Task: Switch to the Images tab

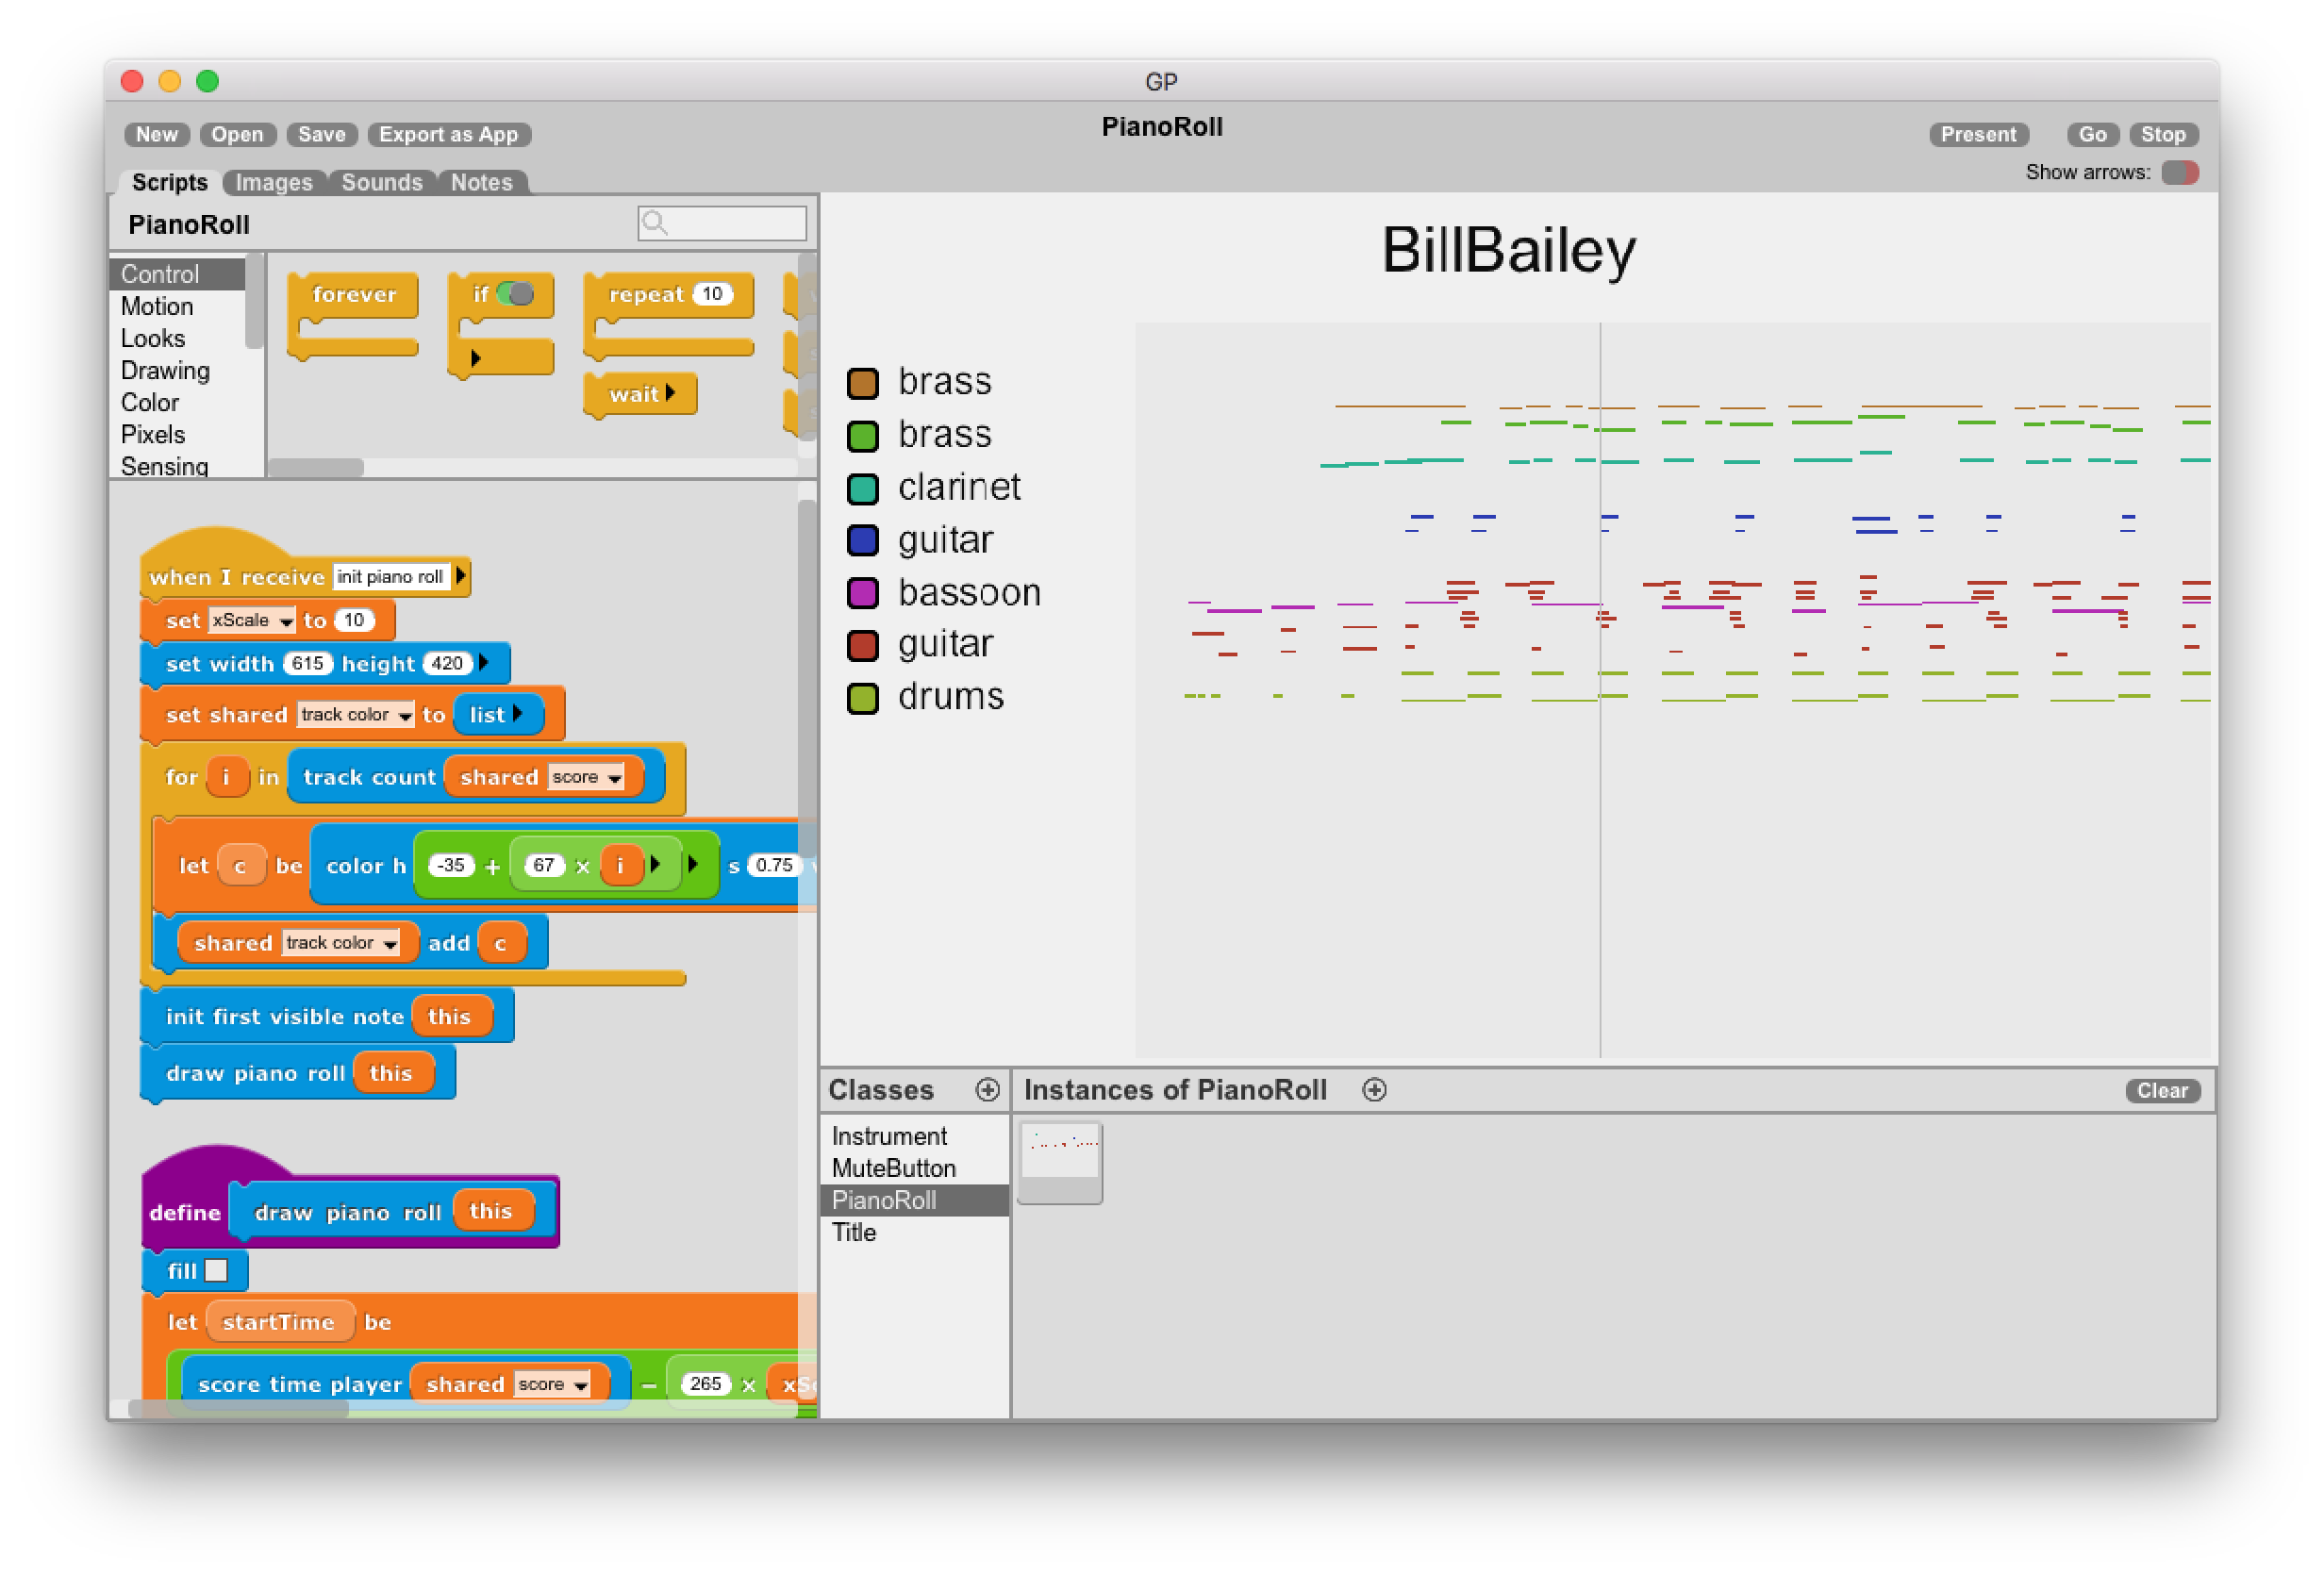Action: [273, 182]
